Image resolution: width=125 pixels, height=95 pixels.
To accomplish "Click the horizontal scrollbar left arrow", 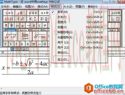I will click(1, 89).
